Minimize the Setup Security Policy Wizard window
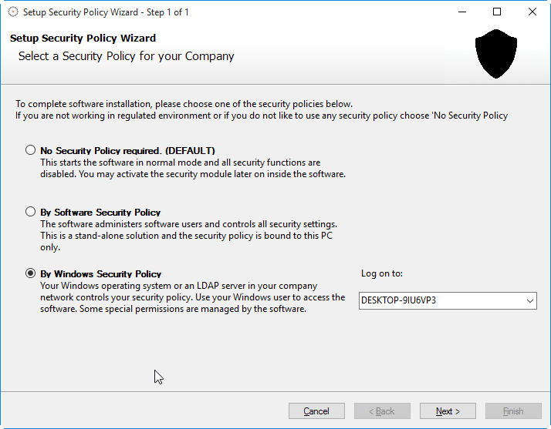Image resolution: width=551 pixels, height=429 pixels. click(461, 12)
